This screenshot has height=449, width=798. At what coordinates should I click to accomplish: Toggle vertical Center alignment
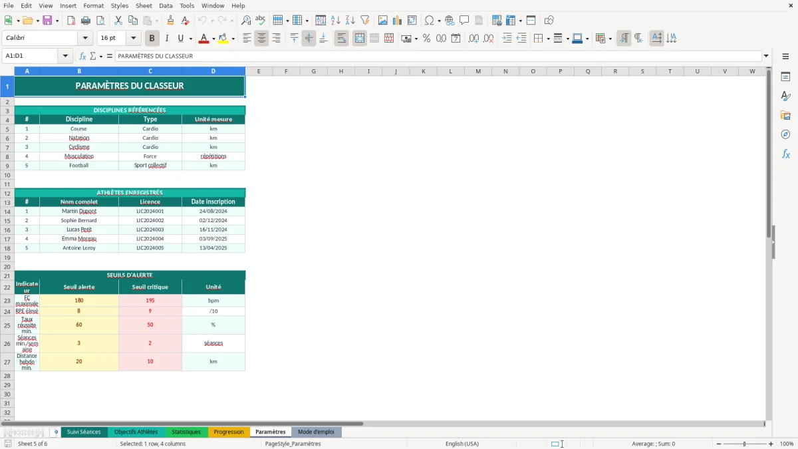(x=309, y=39)
